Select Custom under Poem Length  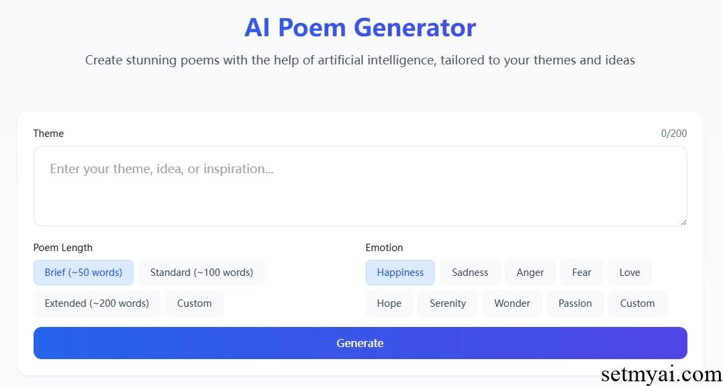195,303
